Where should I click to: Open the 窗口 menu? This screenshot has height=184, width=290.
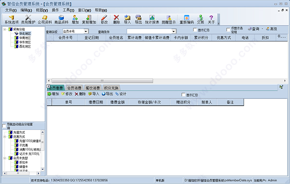point(85,10)
